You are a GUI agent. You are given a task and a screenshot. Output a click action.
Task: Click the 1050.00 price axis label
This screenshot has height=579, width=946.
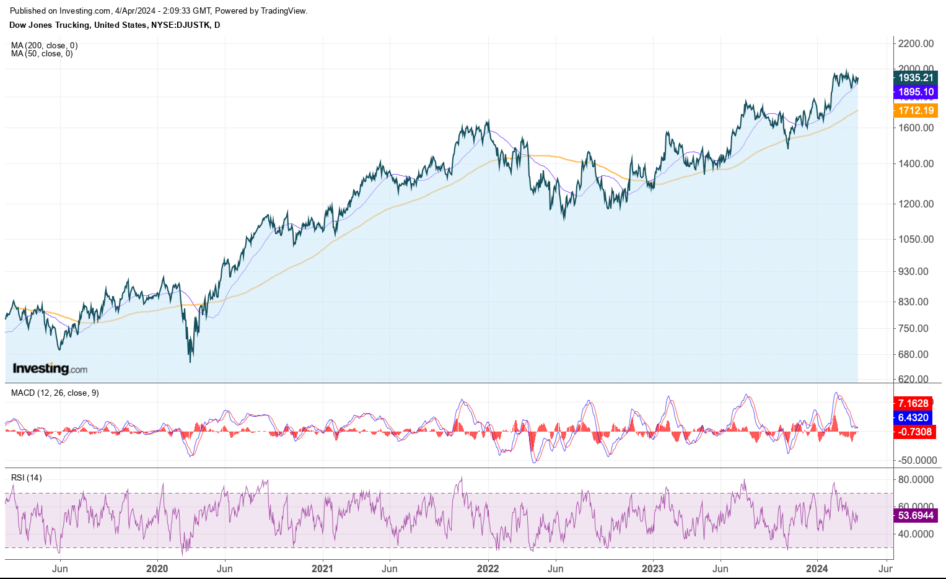coord(916,240)
